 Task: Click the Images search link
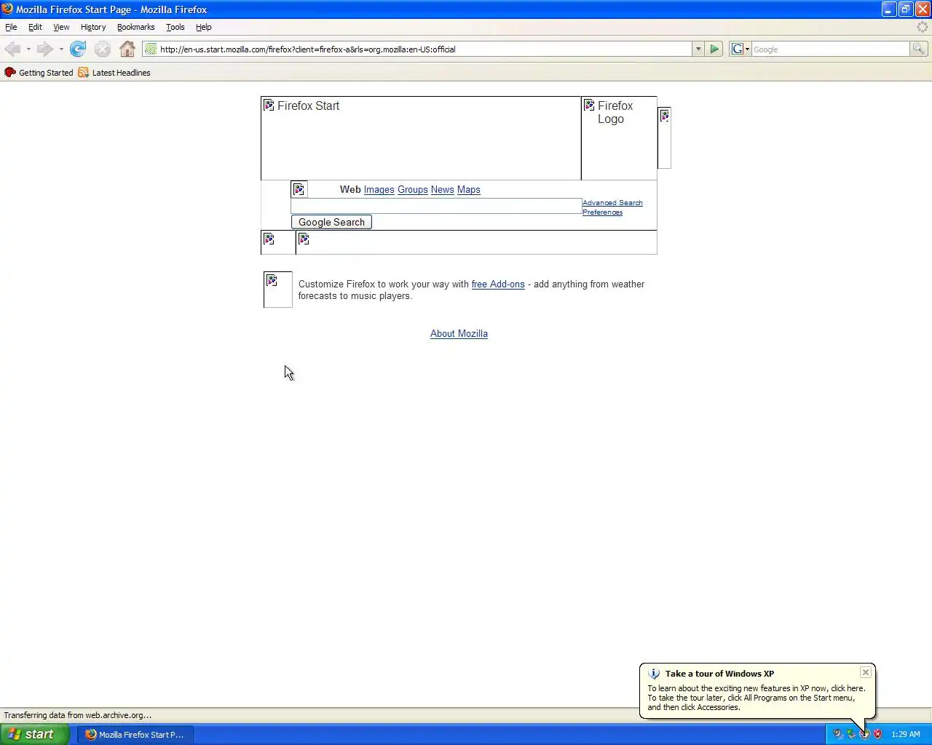(379, 190)
